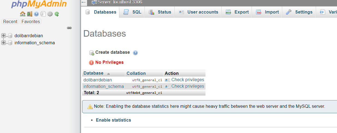
Task: Click the link-with-main-panel chain icon
Action: click(x=69, y=28)
